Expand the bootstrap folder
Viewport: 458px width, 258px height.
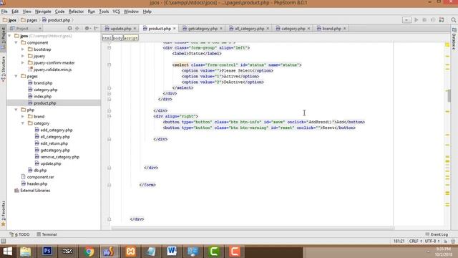(x=23, y=49)
